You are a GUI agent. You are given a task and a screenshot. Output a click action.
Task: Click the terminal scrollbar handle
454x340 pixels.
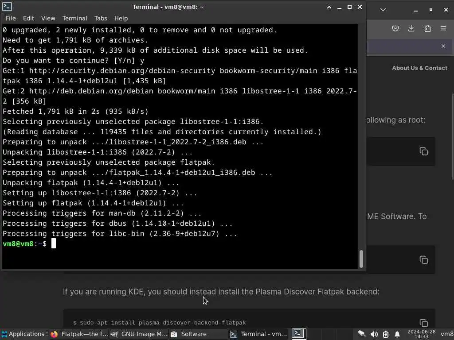(x=361, y=259)
